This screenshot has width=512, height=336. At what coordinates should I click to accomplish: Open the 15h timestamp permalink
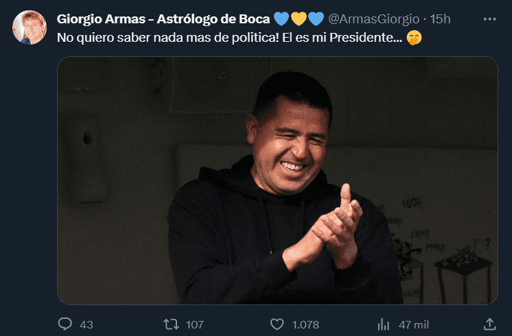coord(440,19)
